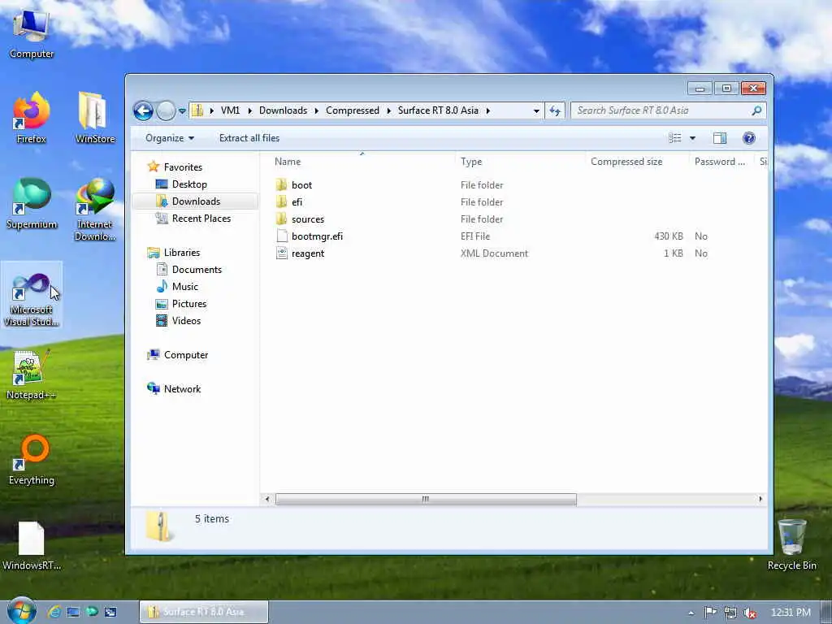Select Computer in the navigation pane
832x624 pixels.
[x=185, y=354]
